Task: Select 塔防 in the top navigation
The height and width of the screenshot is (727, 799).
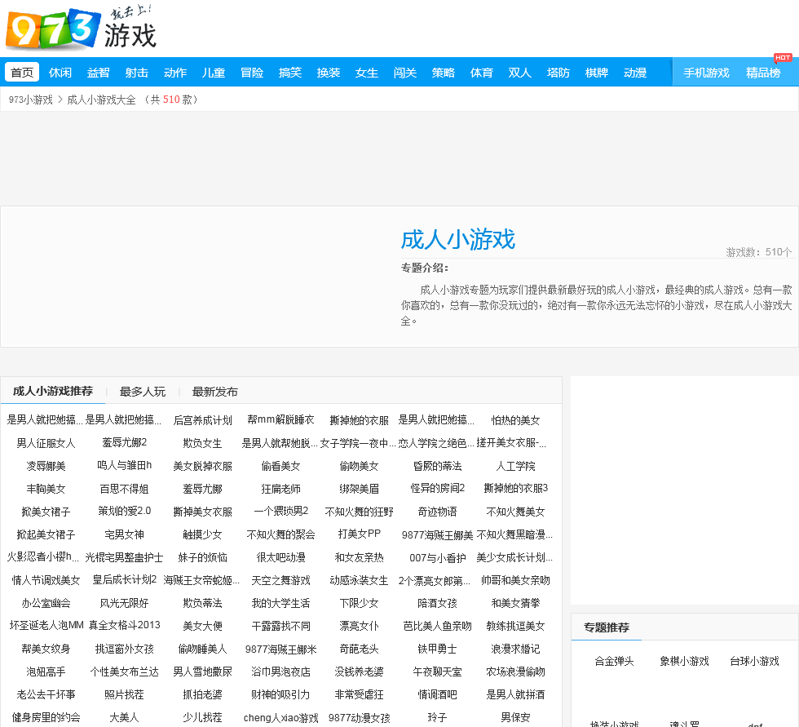Action: (558, 73)
